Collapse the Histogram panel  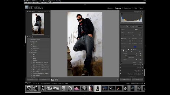tap(142, 11)
